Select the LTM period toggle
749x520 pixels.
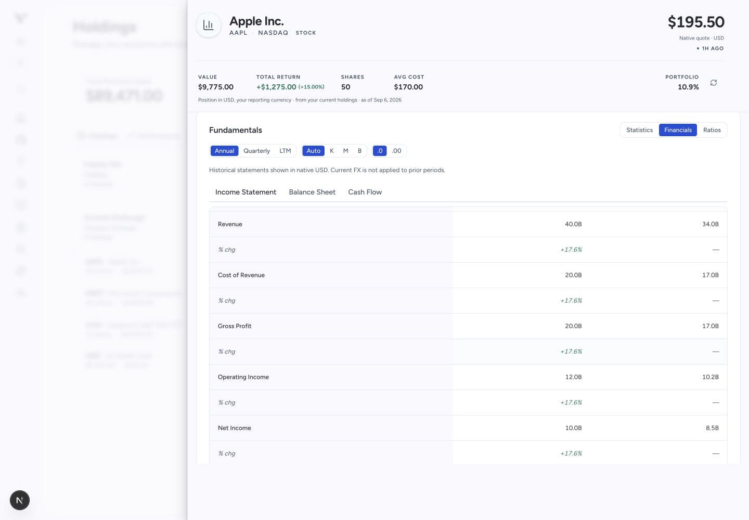pos(285,151)
